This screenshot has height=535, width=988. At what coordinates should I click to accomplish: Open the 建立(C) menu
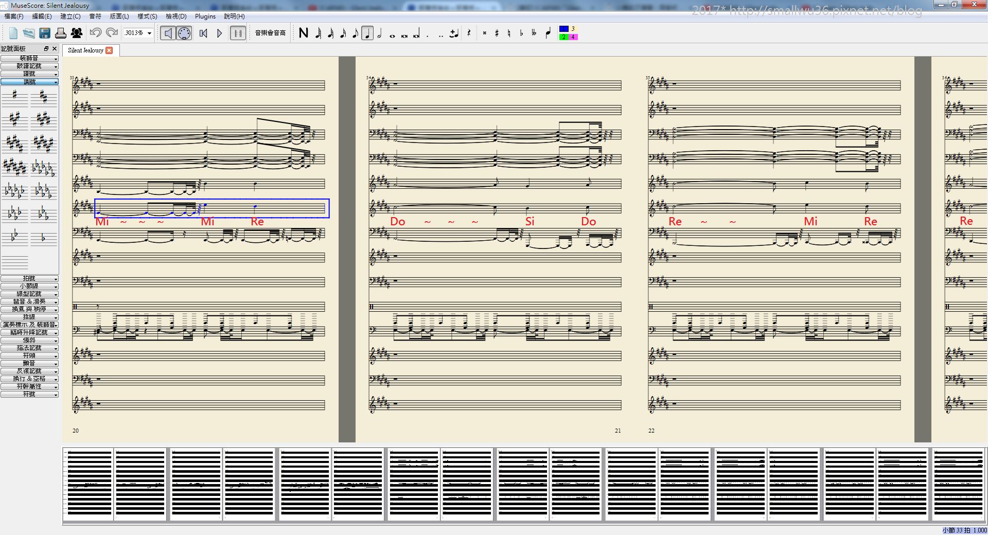point(70,16)
